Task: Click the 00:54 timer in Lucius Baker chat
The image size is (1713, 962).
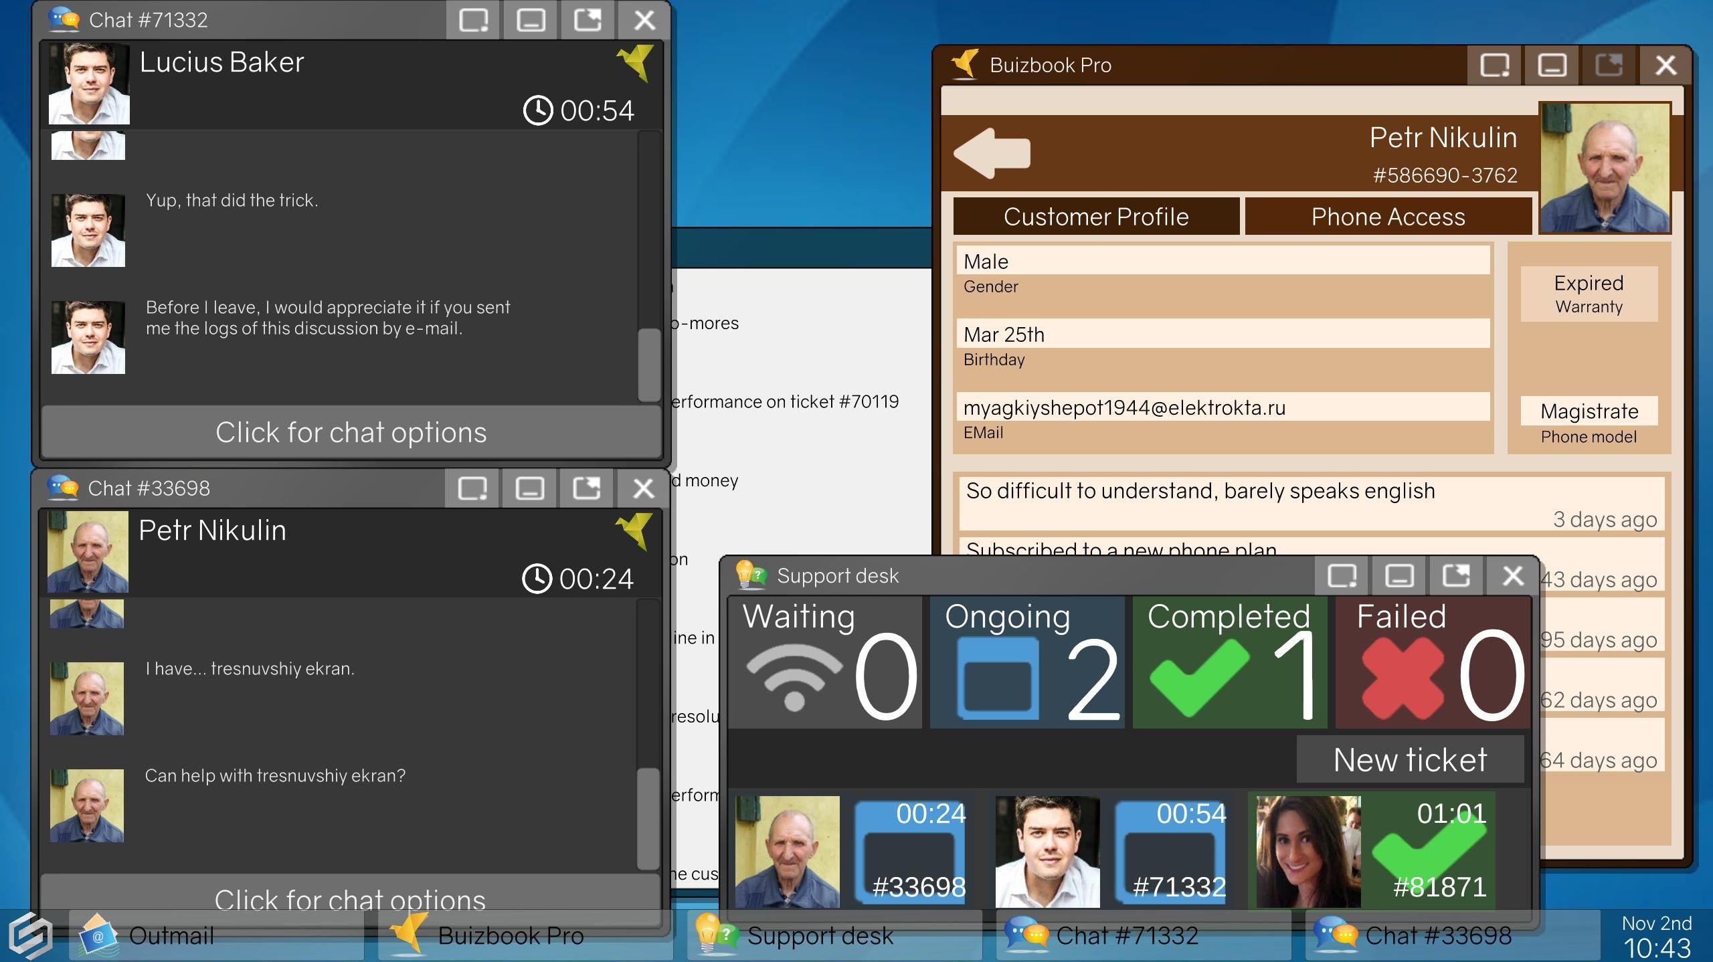Action: (x=578, y=110)
